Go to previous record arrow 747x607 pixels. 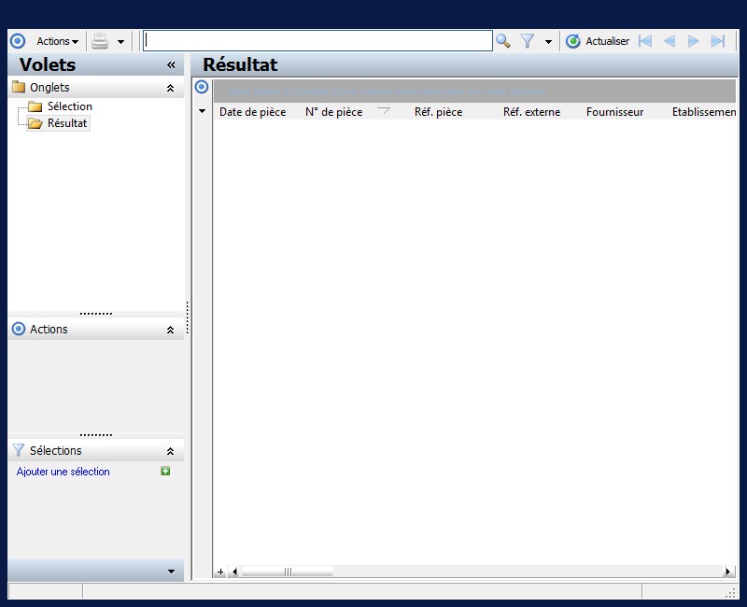(x=669, y=41)
